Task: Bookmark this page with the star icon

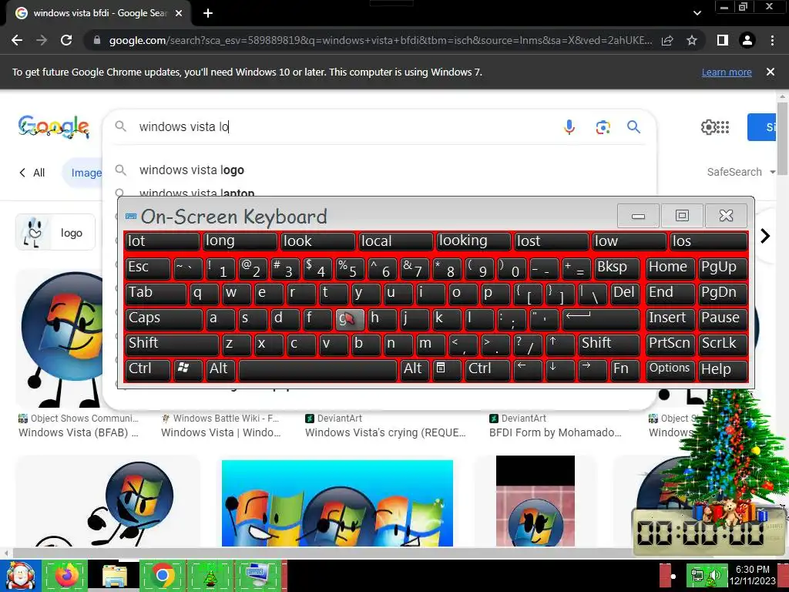Action: [x=692, y=40]
